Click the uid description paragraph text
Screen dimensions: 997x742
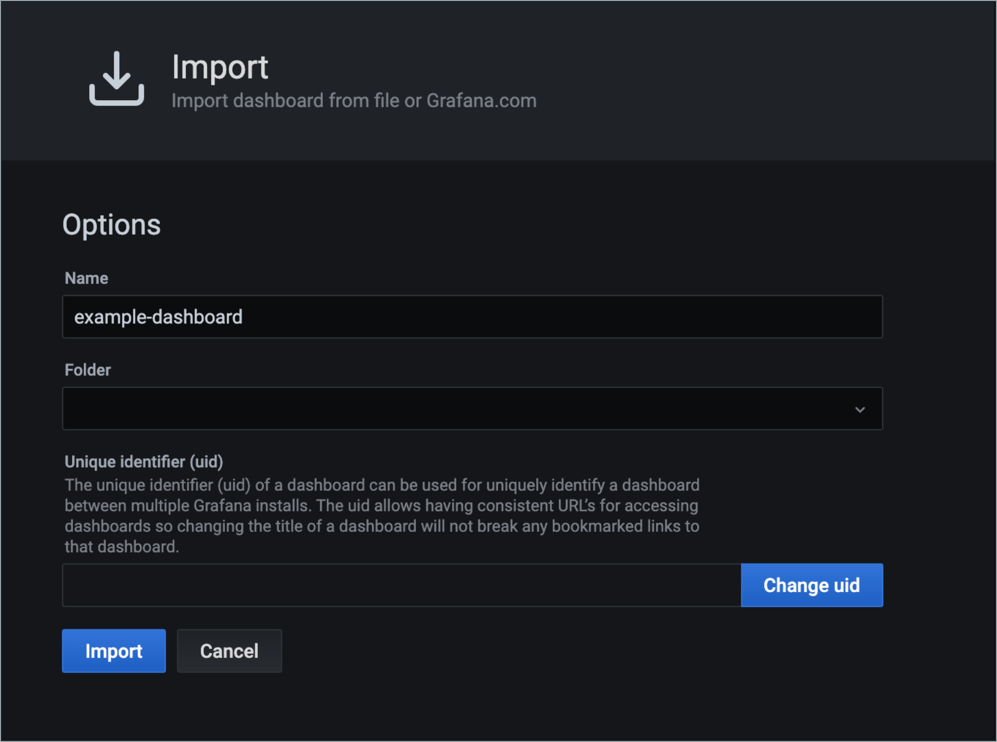coord(382,515)
